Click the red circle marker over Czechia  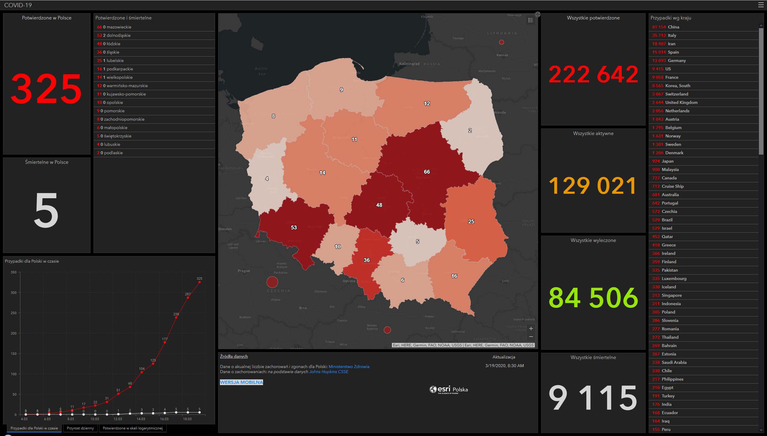(272, 282)
